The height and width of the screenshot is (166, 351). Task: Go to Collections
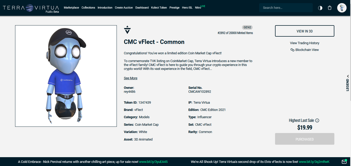[88, 8]
